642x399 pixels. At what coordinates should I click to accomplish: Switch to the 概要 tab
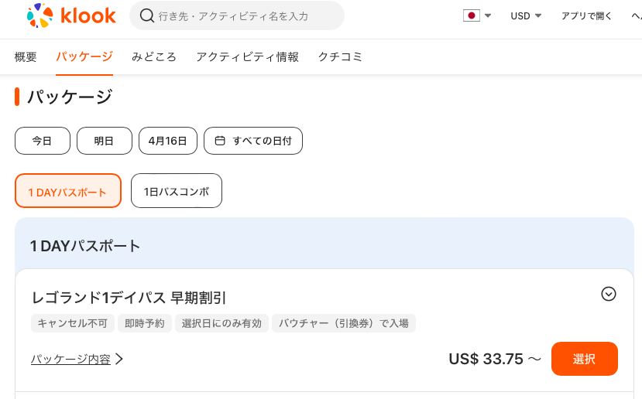click(26, 56)
